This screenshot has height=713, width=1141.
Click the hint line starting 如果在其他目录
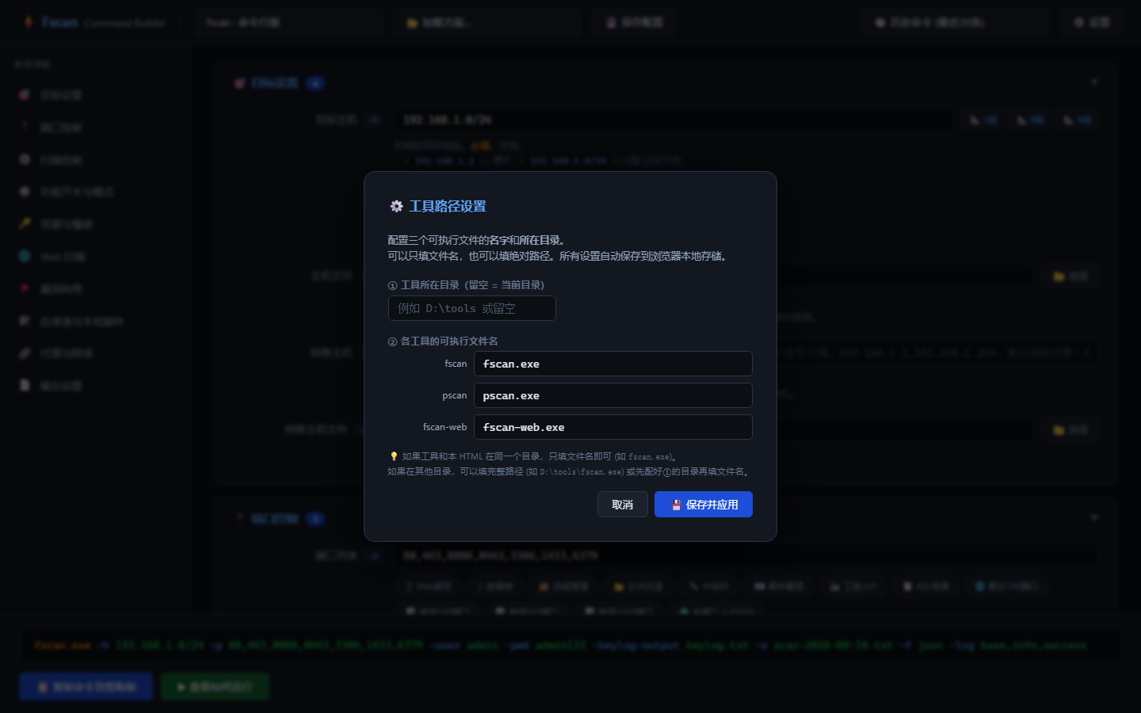click(568, 471)
